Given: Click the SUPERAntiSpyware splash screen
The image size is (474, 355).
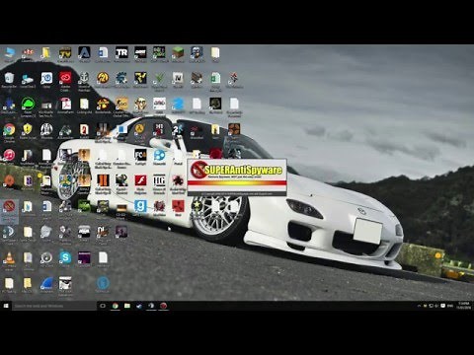Looking at the screenshot, I should click(237, 177).
